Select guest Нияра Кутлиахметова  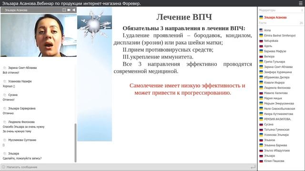(x=278, y=114)
